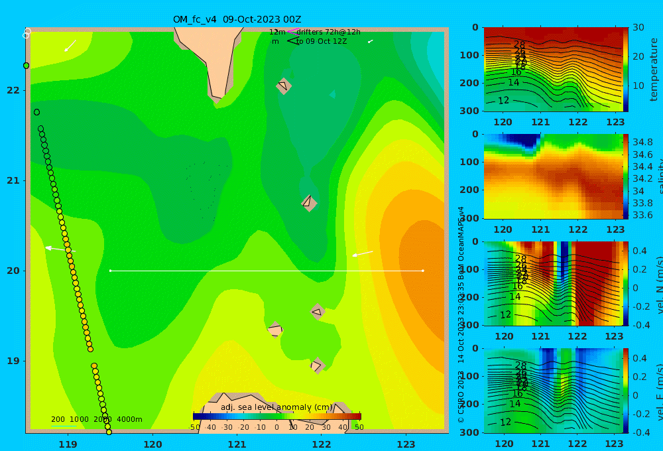Click the island marker near 19.35N, 121.45E

pyautogui.click(x=275, y=330)
